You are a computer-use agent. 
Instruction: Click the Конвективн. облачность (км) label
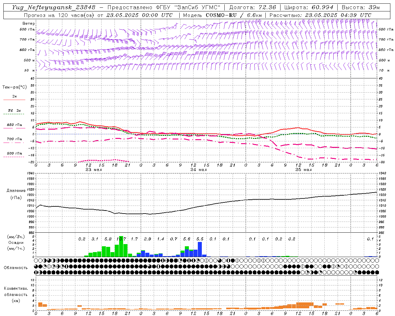[x=16, y=294]
